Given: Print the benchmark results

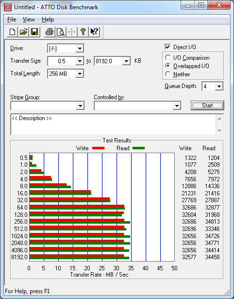Looking at the screenshot, I should pyautogui.click(x=50, y=32).
